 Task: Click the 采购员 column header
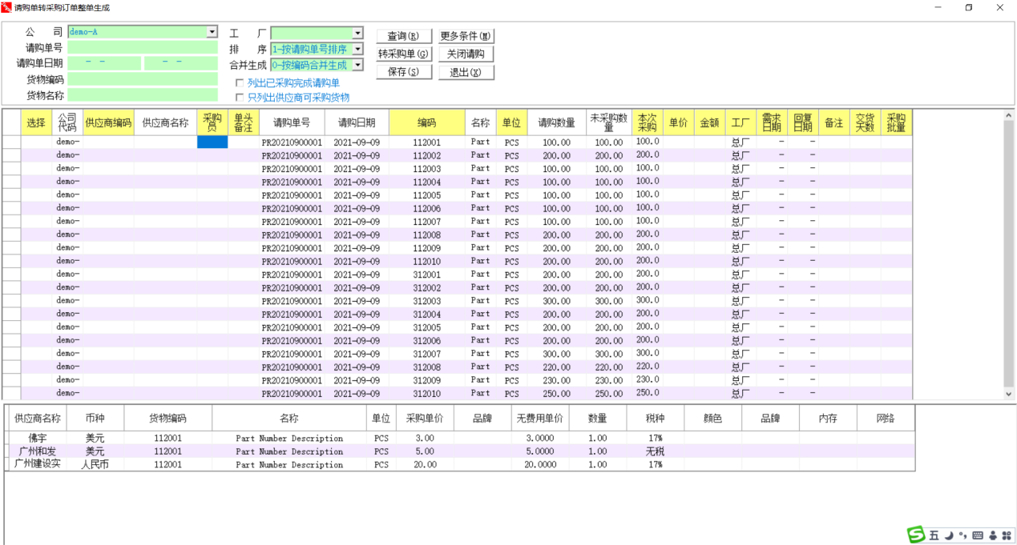[x=212, y=122]
